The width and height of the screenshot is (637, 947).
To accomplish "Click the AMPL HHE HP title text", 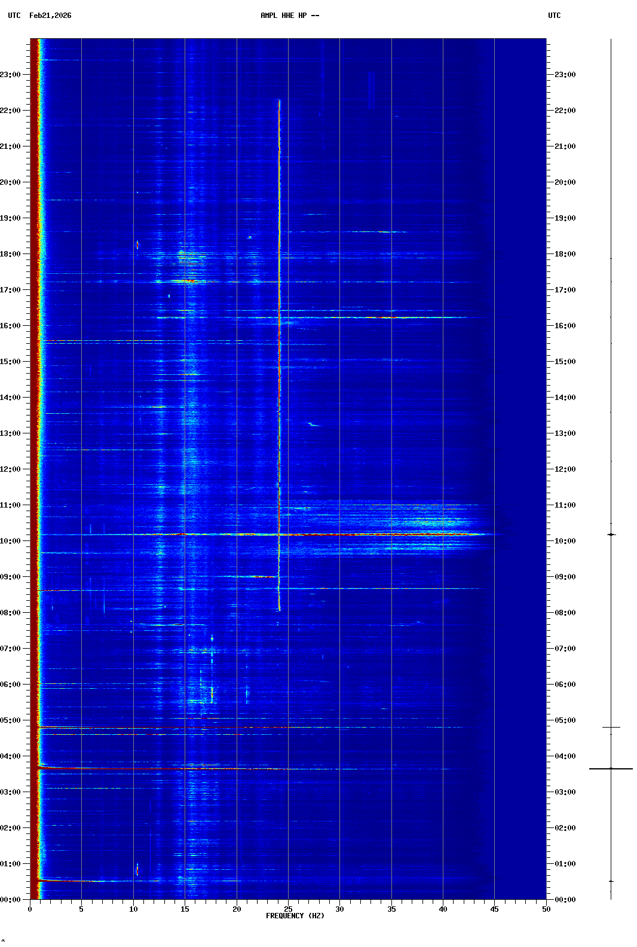I will pos(290,16).
